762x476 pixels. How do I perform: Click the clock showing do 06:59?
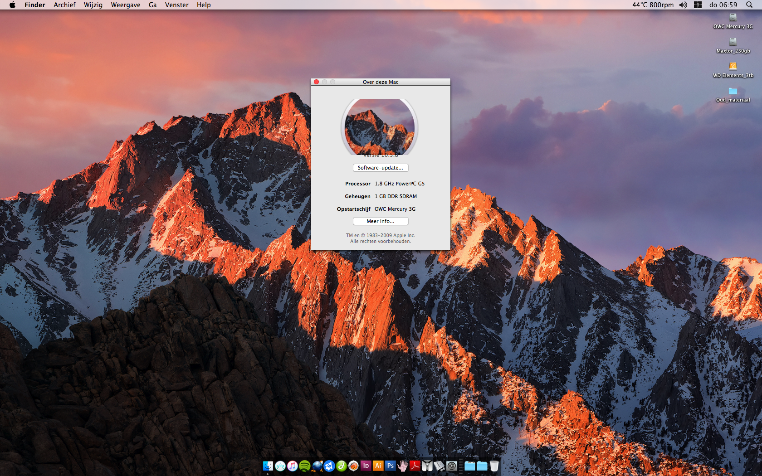point(723,5)
